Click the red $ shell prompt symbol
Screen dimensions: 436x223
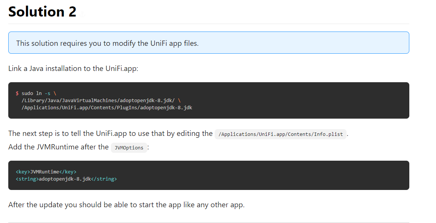tap(17, 93)
